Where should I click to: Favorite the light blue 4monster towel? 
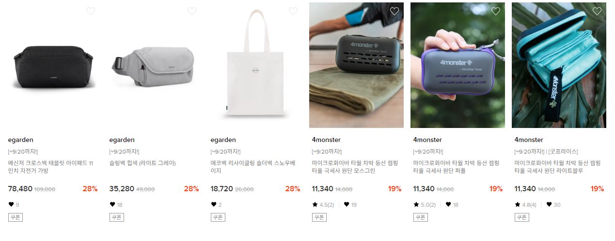pos(597,11)
